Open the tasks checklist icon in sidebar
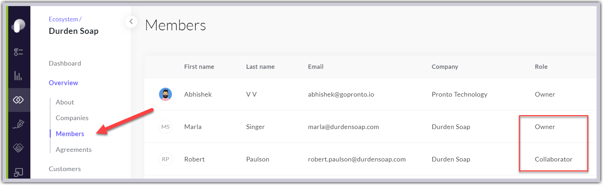The height and width of the screenshot is (185, 603). [19, 52]
